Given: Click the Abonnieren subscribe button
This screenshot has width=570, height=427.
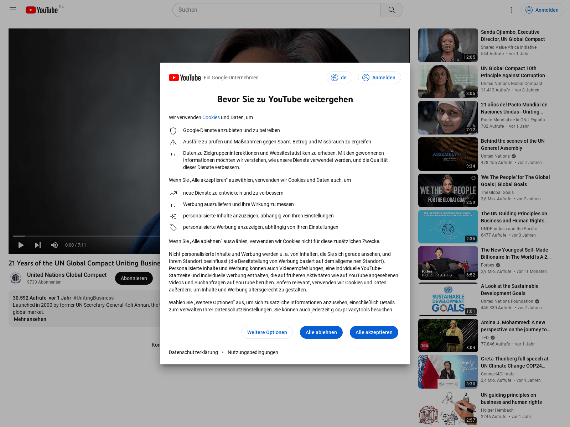Looking at the screenshot, I should 134,278.
